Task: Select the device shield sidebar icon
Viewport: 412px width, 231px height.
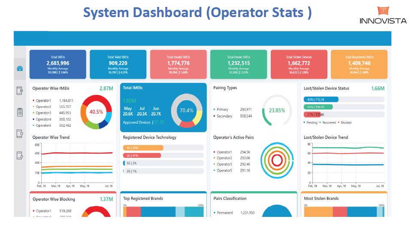Action: point(20,133)
